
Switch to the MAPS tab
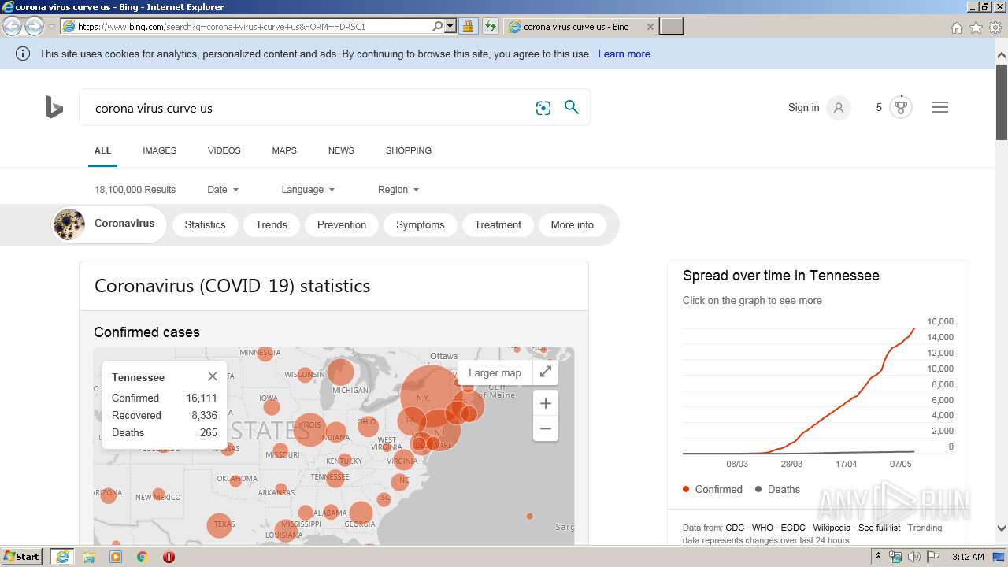coord(284,150)
